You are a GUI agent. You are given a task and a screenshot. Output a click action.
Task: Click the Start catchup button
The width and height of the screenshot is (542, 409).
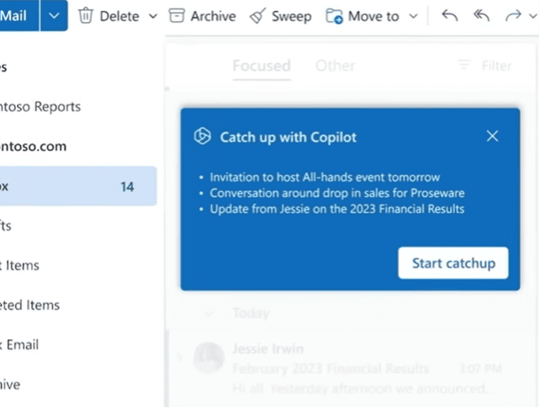pos(453,263)
